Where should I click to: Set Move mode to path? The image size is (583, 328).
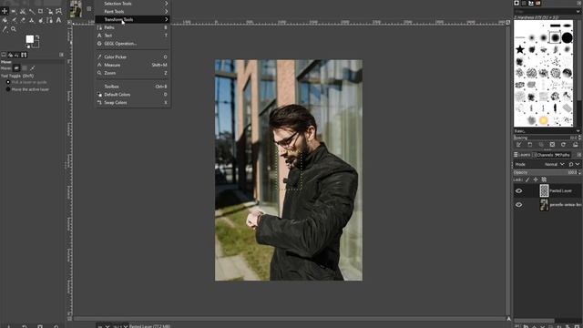(x=33, y=68)
